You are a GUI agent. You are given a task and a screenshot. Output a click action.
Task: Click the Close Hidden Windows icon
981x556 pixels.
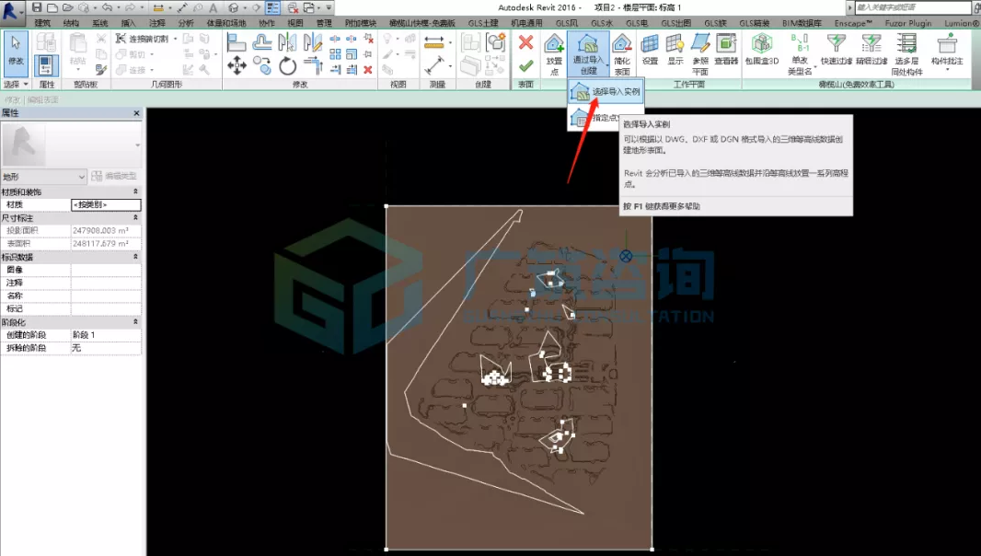click(x=293, y=7)
